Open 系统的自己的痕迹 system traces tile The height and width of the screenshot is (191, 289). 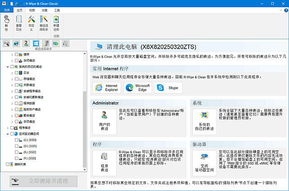pos(205,122)
